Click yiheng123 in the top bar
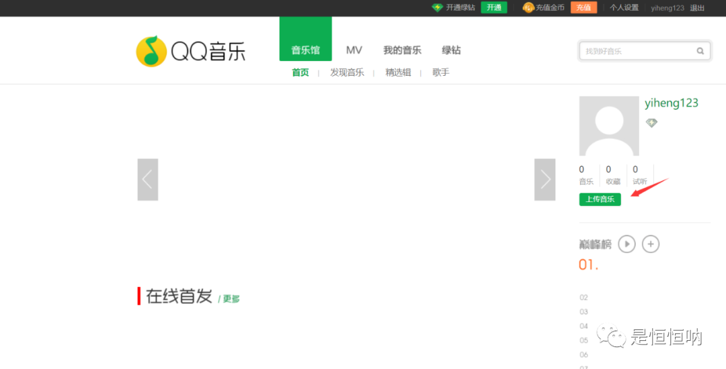Viewport: 726px width, 369px height. coord(668,8)
